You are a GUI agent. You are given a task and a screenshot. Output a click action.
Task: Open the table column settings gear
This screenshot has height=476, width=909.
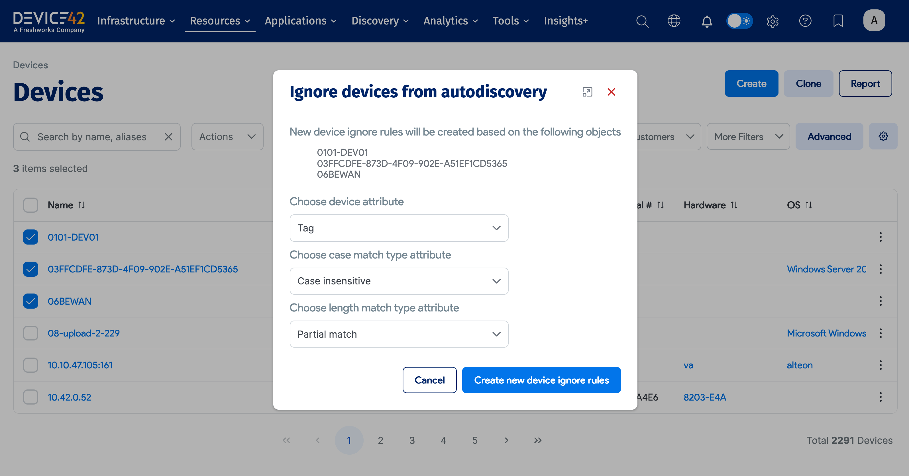tap(883, 136)
